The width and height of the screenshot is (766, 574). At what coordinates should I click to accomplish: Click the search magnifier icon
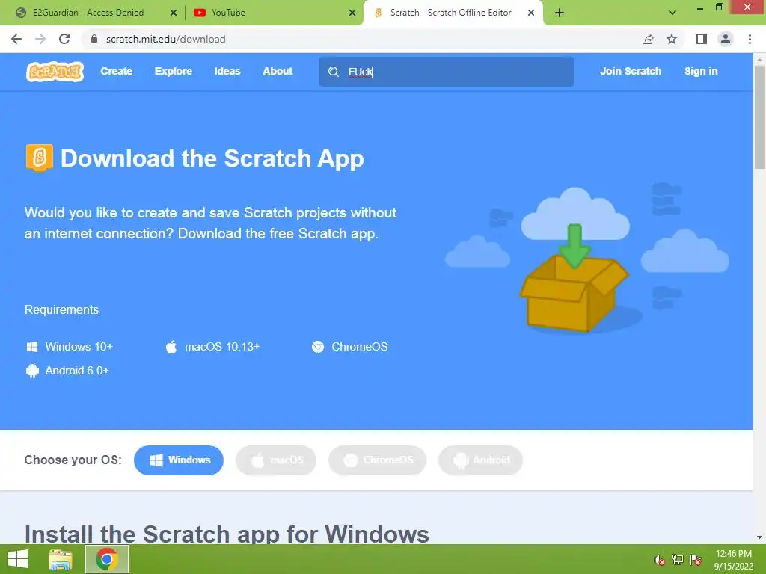click(334, 72)
